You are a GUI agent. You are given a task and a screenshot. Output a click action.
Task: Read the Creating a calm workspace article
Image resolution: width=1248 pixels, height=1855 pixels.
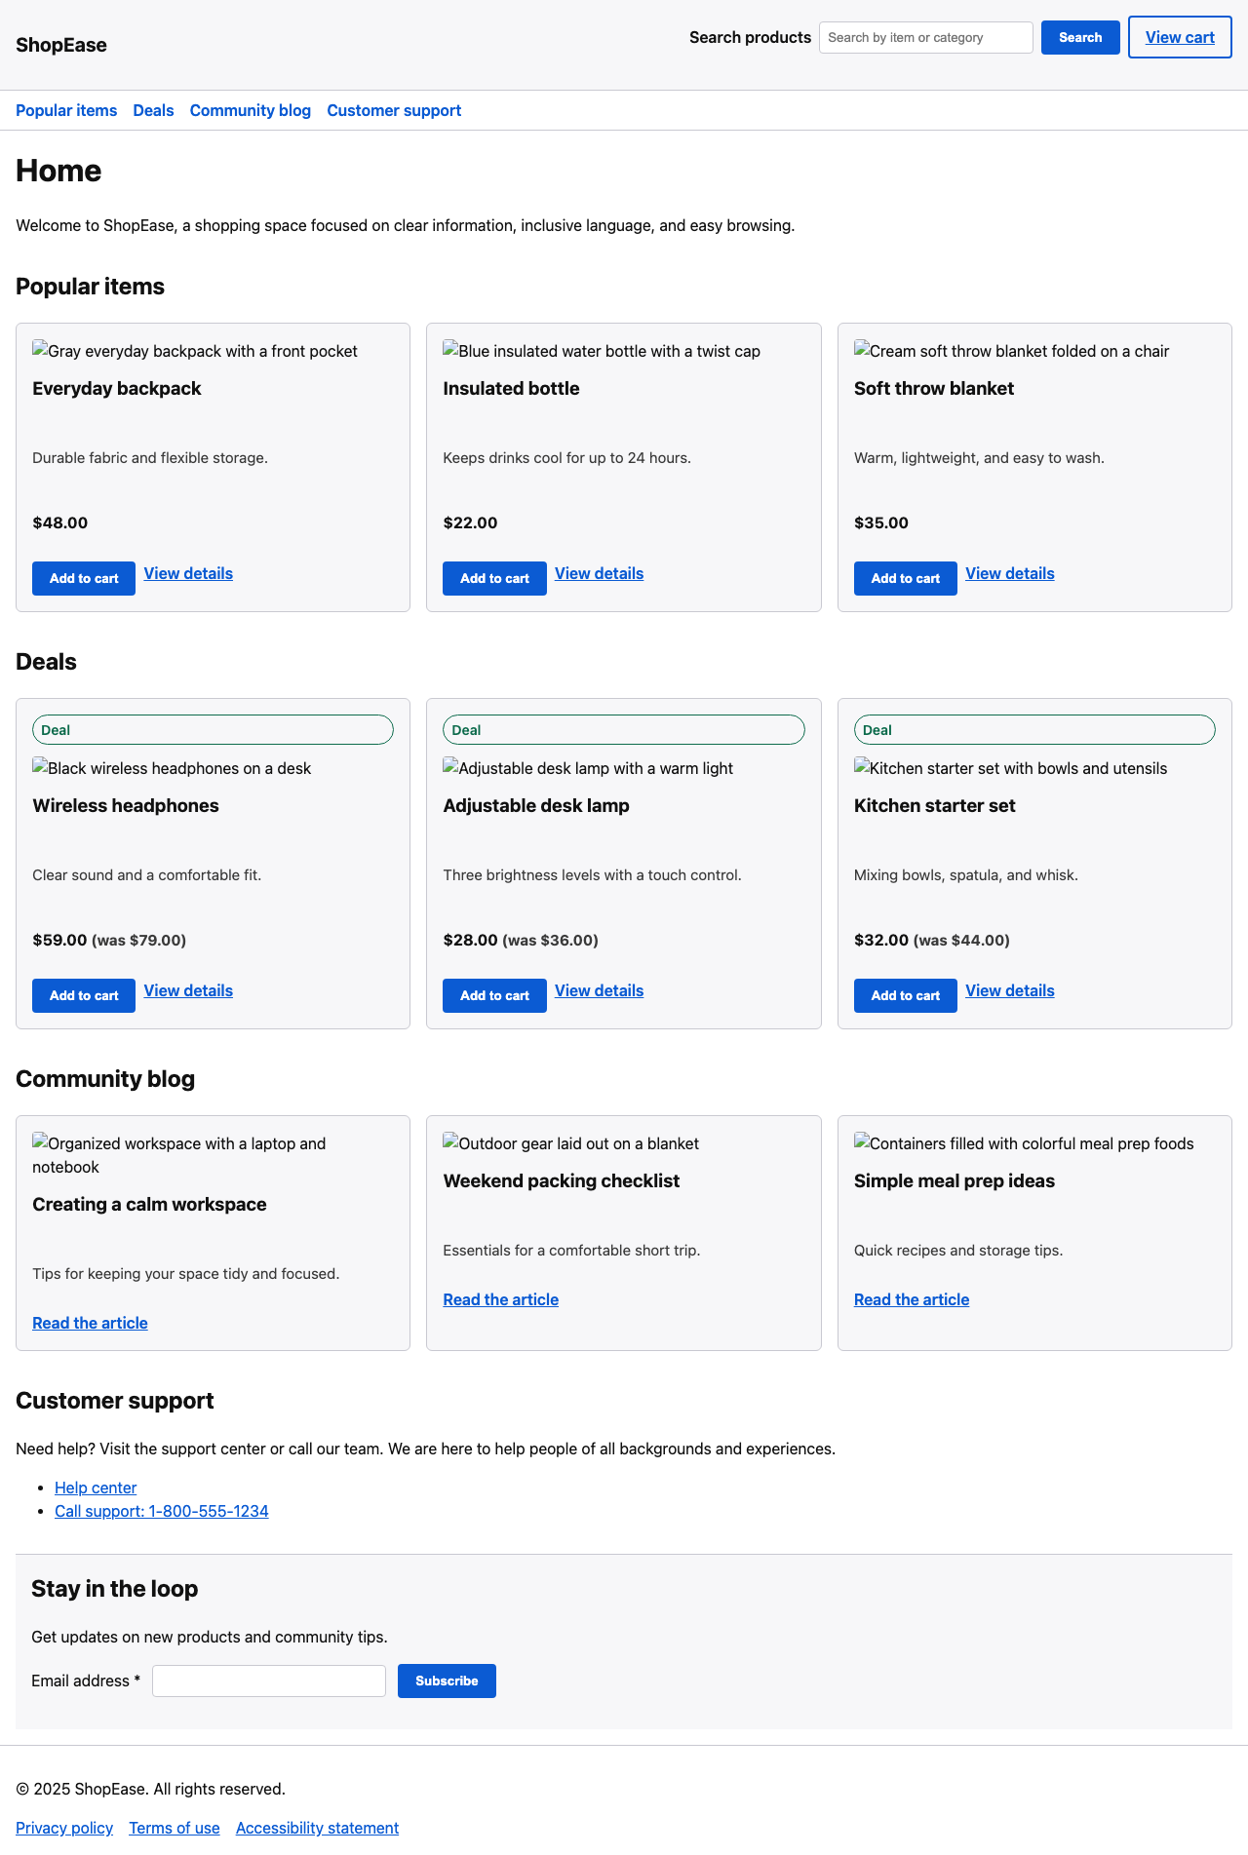point(90,1323)
